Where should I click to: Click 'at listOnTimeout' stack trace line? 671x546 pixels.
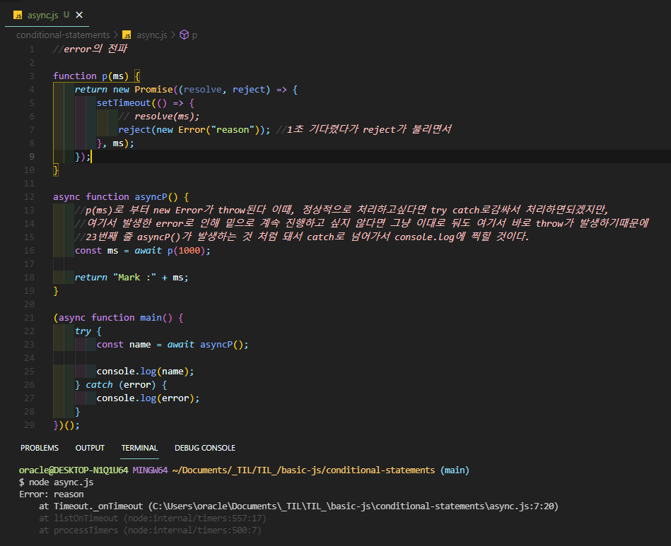coord(152,518)
